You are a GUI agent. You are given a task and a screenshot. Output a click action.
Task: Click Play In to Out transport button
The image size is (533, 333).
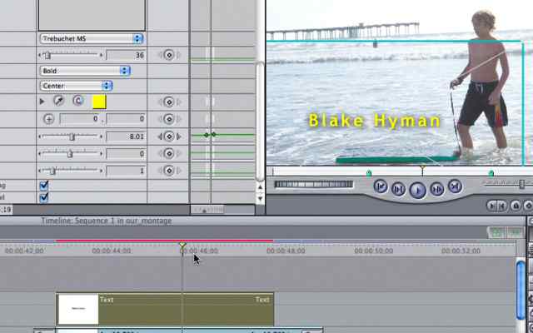click(x=398, y=189)
